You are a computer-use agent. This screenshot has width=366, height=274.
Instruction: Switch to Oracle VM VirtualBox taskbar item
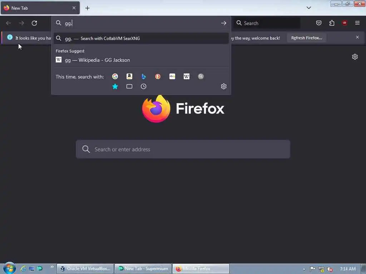(x=85, y=269)
